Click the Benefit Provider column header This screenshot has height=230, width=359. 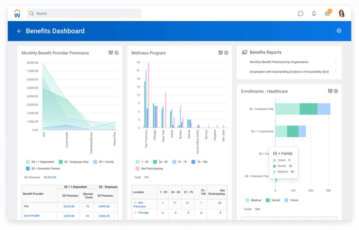pyautogui.click(x=33, y=194)
